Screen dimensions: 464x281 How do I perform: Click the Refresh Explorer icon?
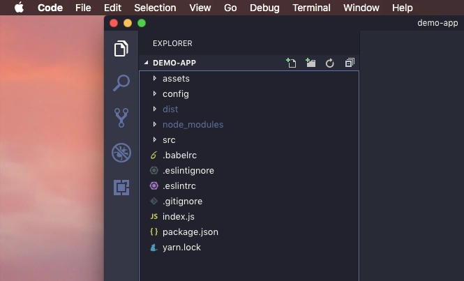tap(329, 63)
